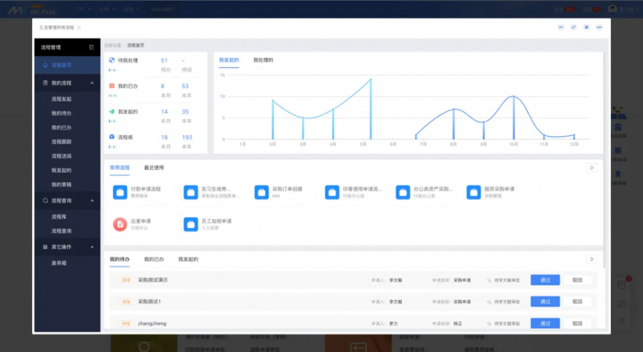
Task: Click the 待我处理 statistics icon
Action: coord(112,60)
